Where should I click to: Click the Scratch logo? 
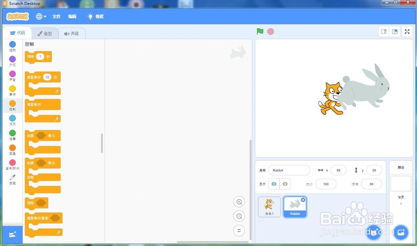pos(18,17)
